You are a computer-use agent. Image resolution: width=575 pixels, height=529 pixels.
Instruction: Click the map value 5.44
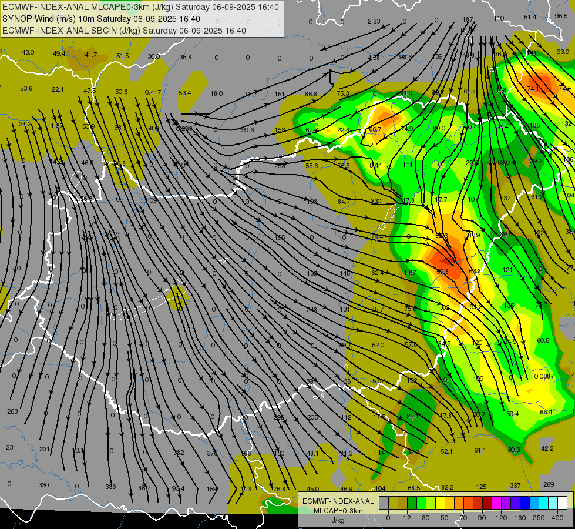point(375,165)
